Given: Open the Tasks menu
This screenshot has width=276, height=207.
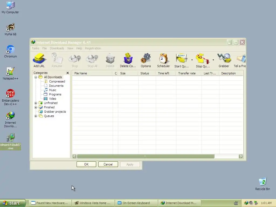Looking at the screenshot, I should 36,48.
